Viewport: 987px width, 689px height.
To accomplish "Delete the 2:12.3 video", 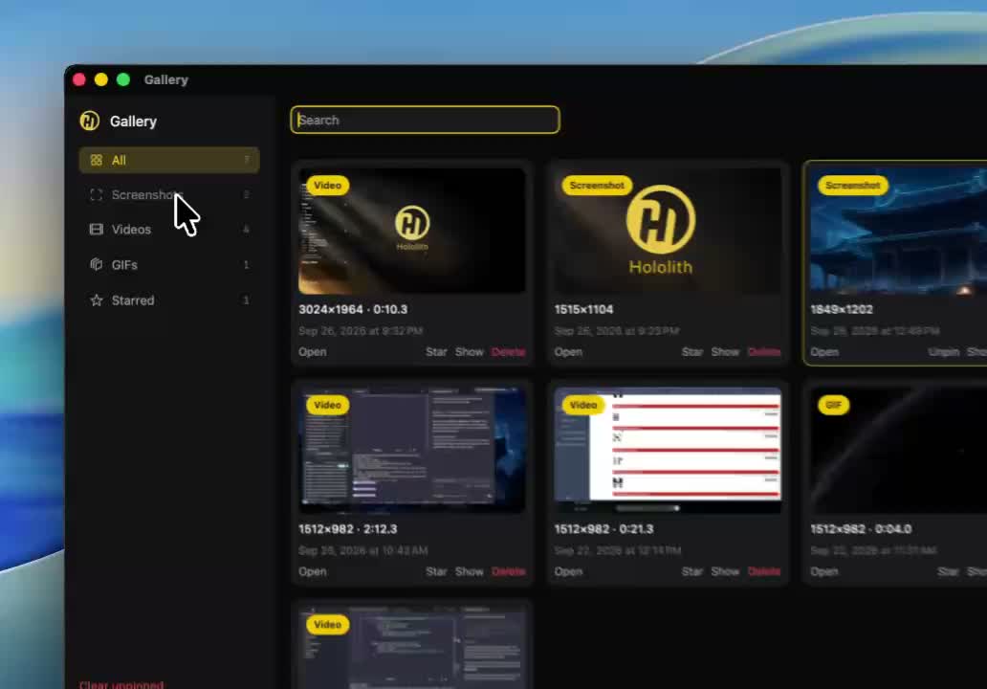I will (508, 571).
